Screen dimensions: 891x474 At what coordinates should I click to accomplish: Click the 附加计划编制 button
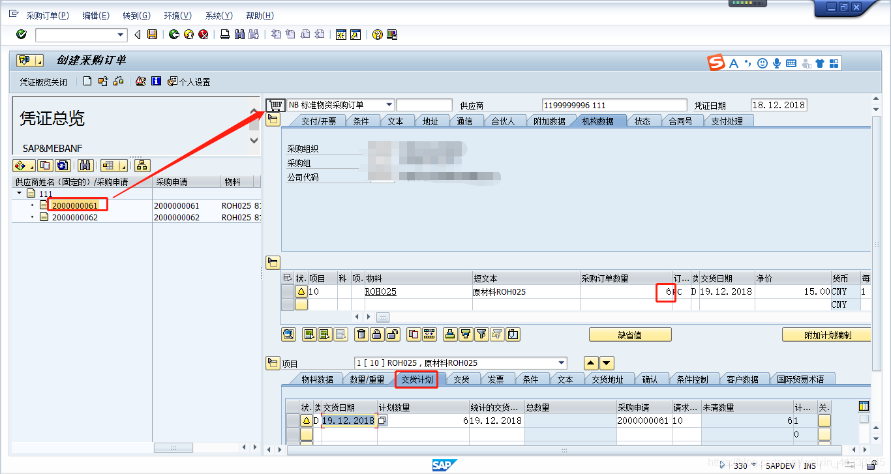click(x=826, y=334)
